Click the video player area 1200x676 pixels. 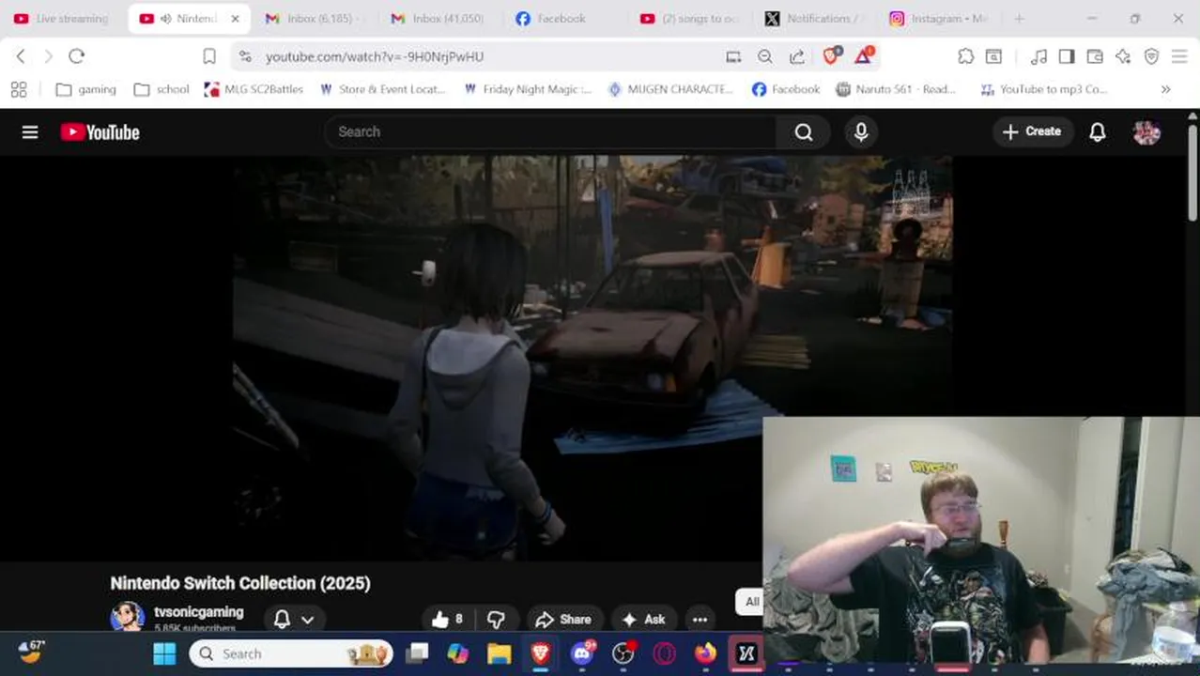tap(592, 358)
